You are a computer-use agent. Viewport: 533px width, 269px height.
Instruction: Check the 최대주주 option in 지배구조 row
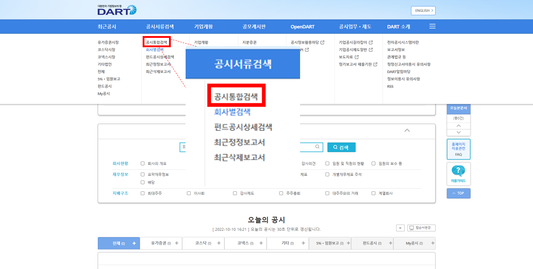(142, 193)
